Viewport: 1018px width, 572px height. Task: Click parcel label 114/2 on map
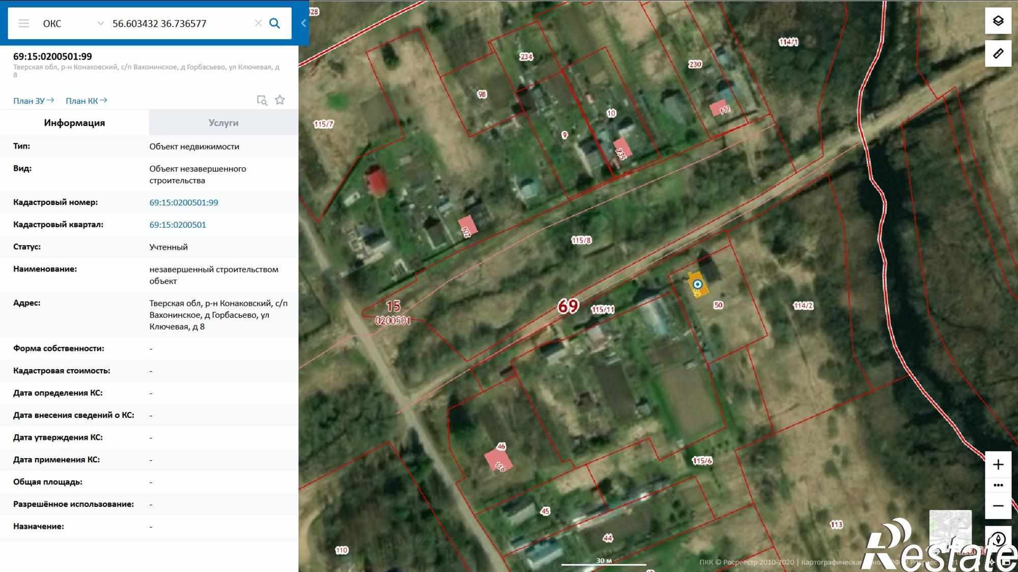coord(803,305)
